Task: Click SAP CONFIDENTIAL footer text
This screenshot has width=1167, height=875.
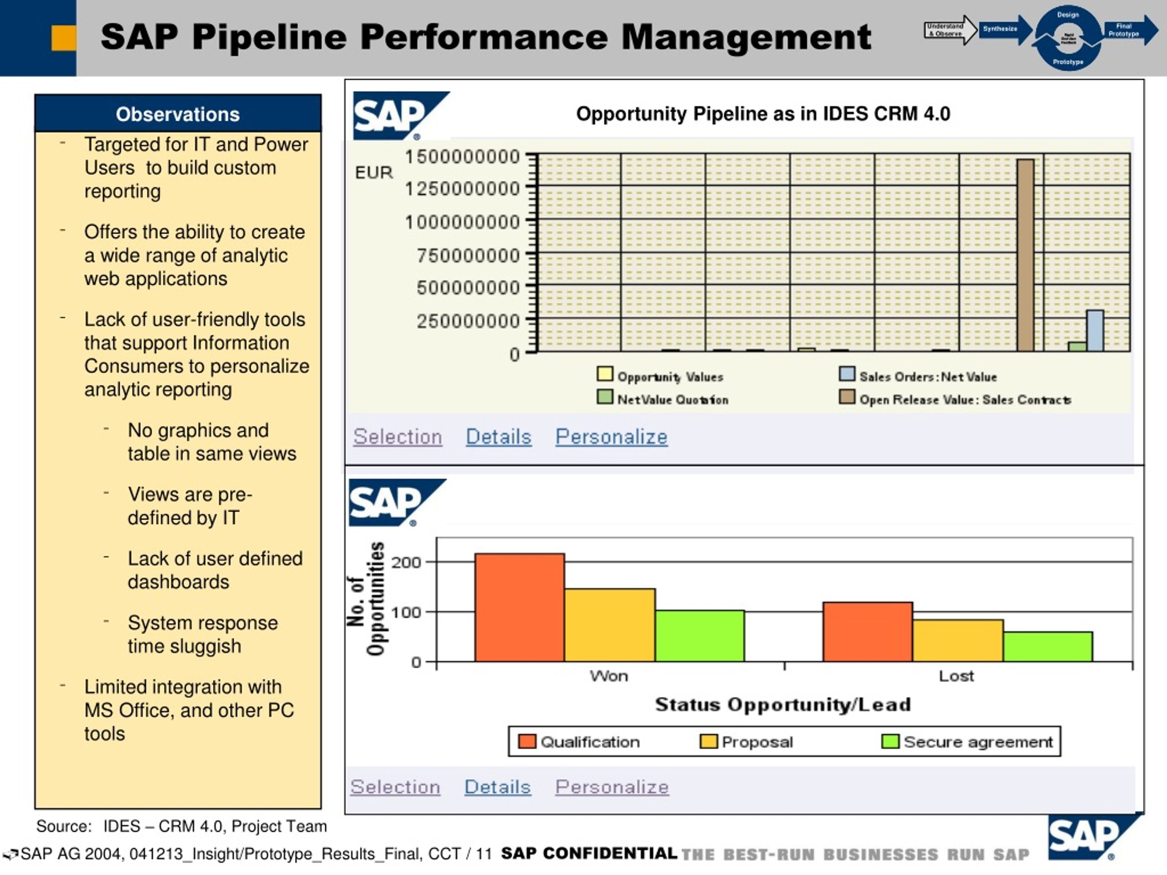Action: pyautogui.click(x=589, y=853)
